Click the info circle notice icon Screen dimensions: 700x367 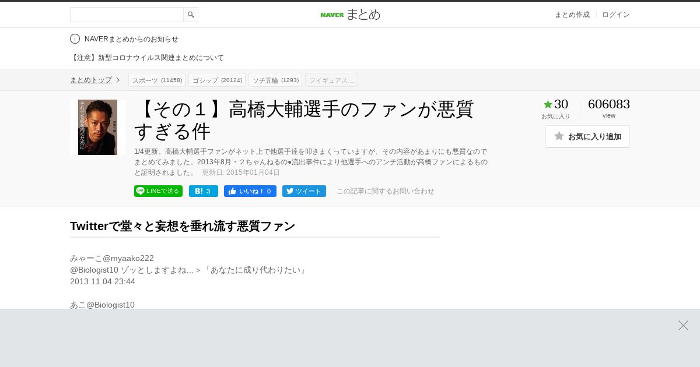(75, 39)
